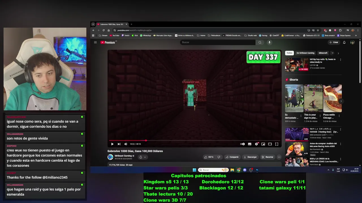The width and height of the screenshot is (362, 203).
Task: Open the YouTube account avatar menu
Action: 352,42
